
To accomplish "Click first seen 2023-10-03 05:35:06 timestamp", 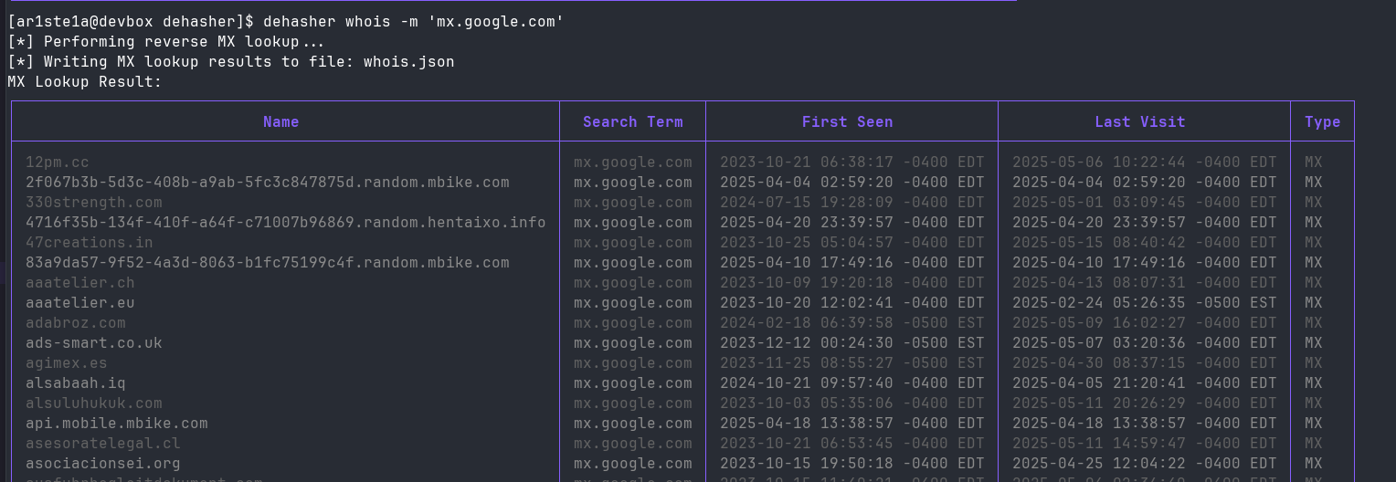I will (x=851, y=403).
